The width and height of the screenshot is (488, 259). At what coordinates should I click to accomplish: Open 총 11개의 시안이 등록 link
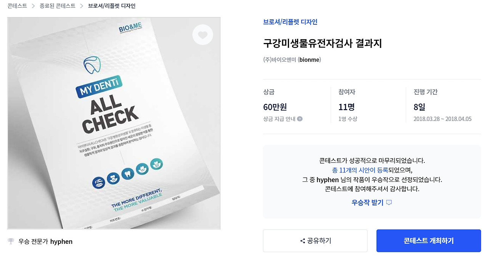point(360,170)
